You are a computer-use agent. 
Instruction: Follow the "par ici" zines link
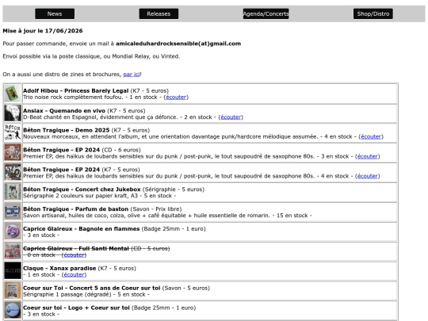132,75
